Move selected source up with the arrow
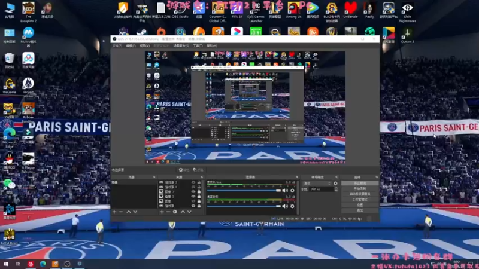 point(183,212)
